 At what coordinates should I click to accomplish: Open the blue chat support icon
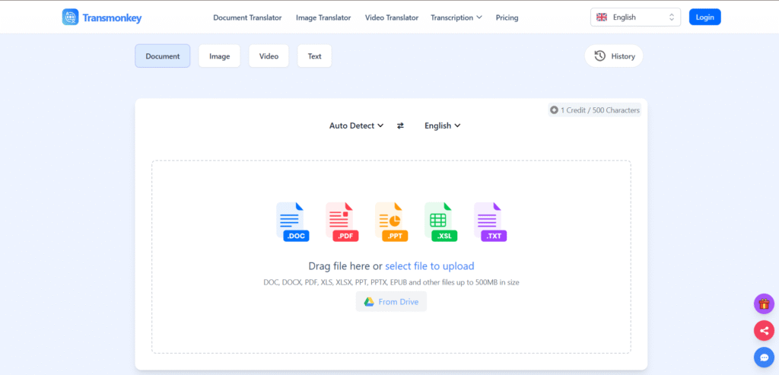point(764,357)
